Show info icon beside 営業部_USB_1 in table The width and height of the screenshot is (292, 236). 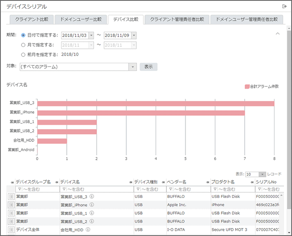tap(92, 213)
